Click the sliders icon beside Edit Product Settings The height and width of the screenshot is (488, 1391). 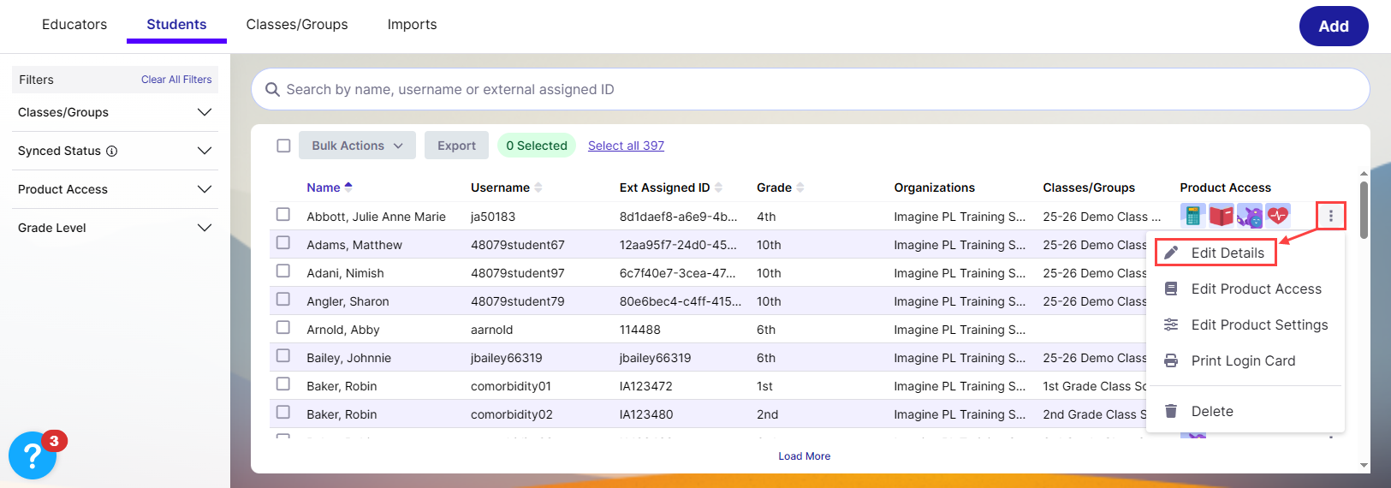[x=1171, y=324]
